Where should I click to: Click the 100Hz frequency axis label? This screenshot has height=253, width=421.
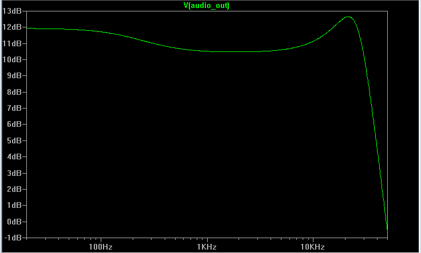(101, 247)
